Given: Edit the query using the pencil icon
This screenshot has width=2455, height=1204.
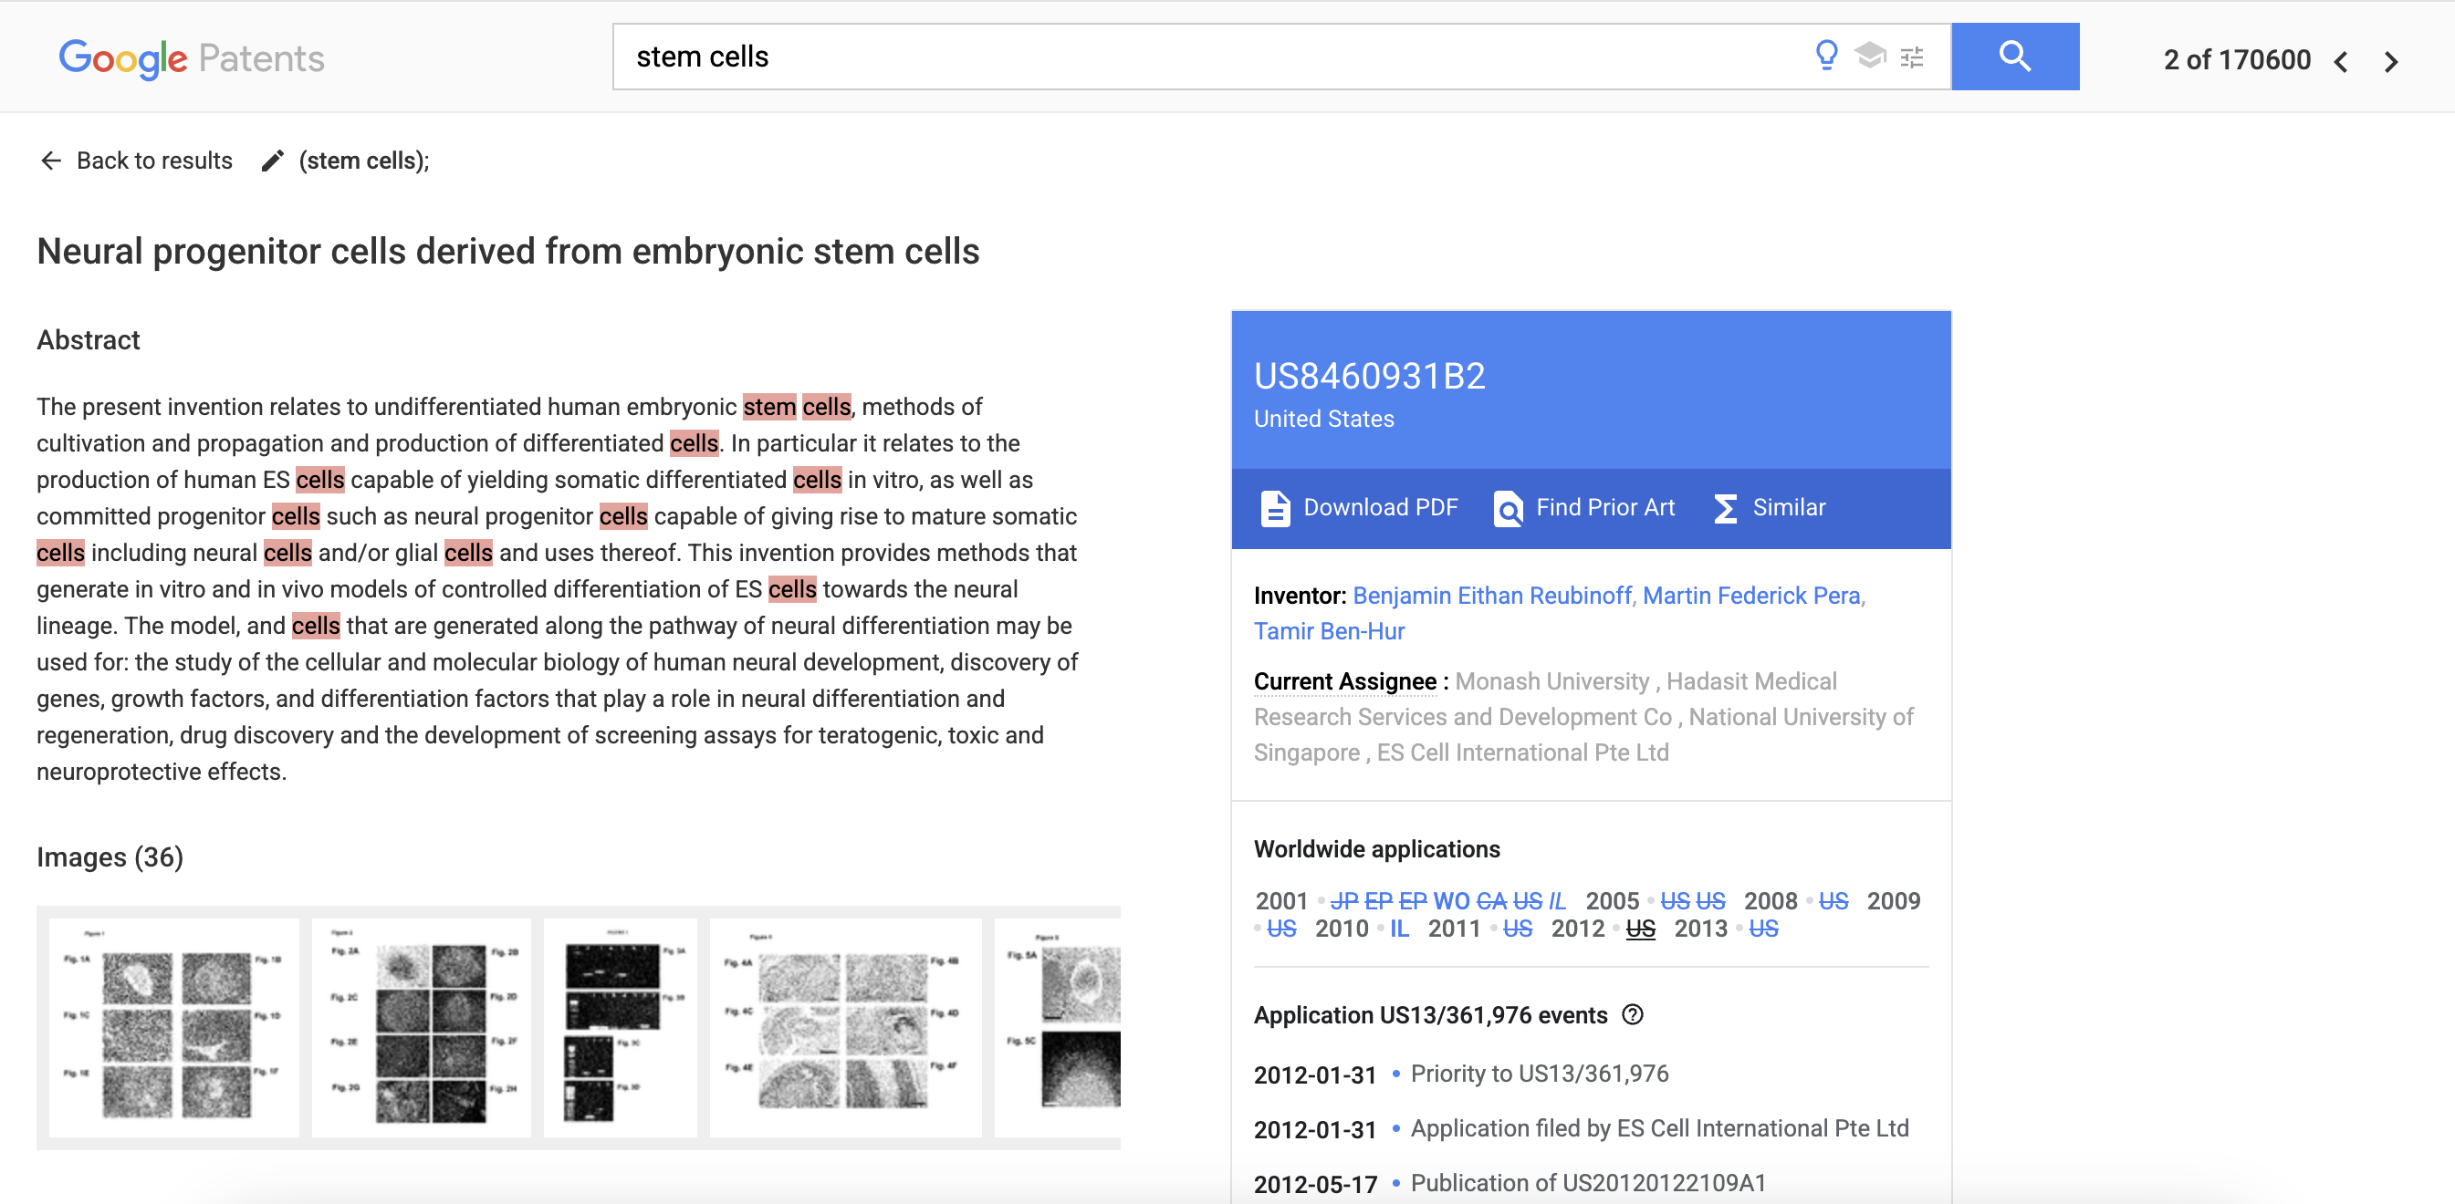Looking at the screenshot, I should tap(273, 160).
